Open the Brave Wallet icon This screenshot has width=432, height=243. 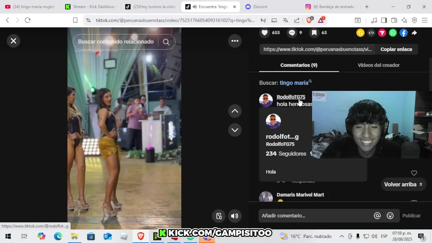(394, 20)
